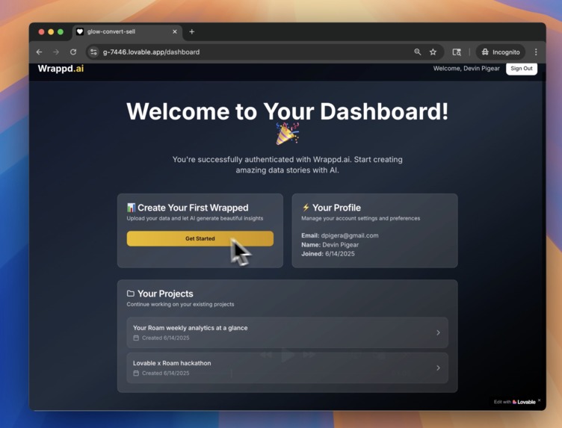Click the Wrappd.ai logo
562x428 pixels.
pyautogui.click(x=61, y=69)
